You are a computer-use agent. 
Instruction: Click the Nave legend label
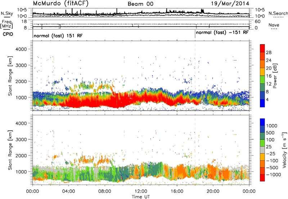coord(274,25)
